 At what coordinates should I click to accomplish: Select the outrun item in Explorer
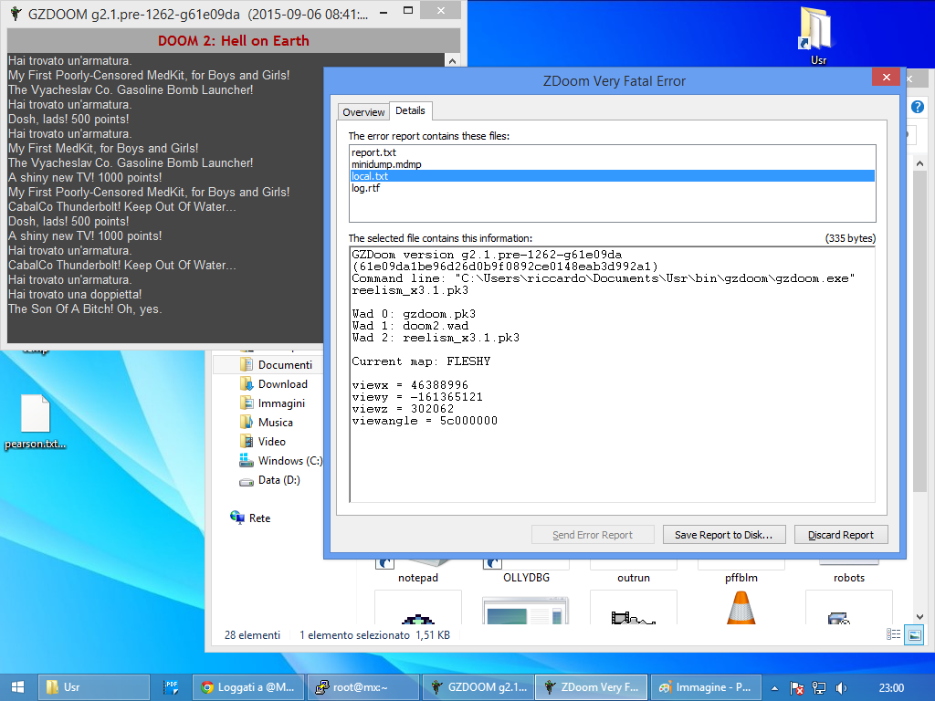[x=634, y=572]
